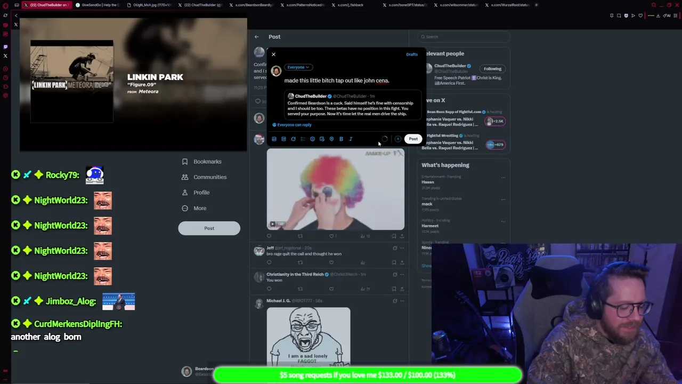This screenshot has height=384, width=682.
Task: Switch to x.com/boneGPT browser tab
Action: pyautogui.click(x=407, y=5)
